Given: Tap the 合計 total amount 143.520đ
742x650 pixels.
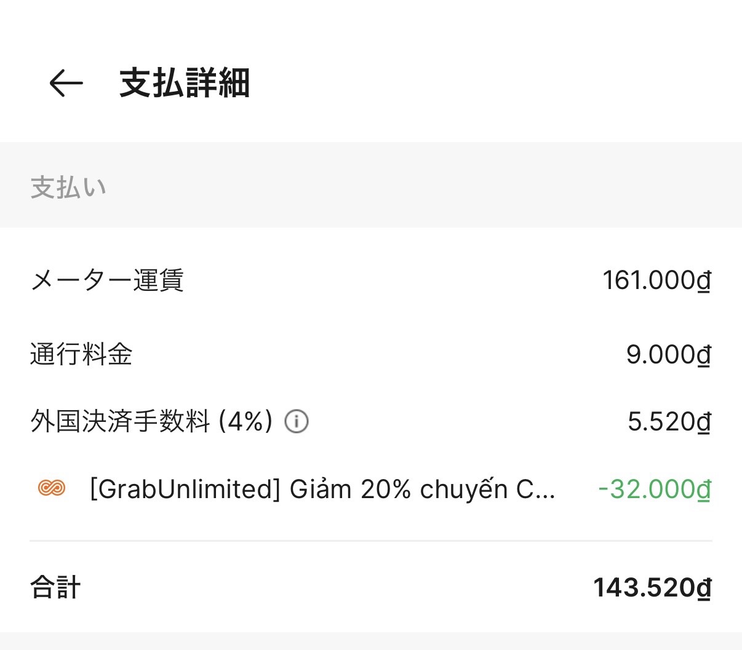Looking at the screenshot, I should (652, 587).
